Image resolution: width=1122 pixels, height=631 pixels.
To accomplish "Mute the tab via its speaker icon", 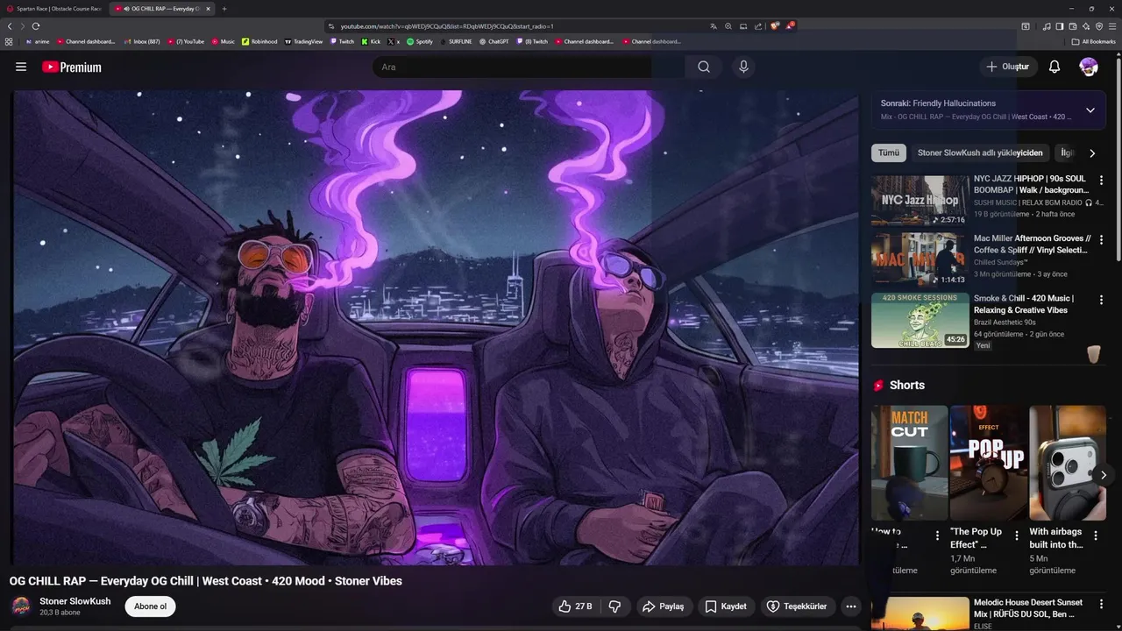I will (x=126, y=9).
